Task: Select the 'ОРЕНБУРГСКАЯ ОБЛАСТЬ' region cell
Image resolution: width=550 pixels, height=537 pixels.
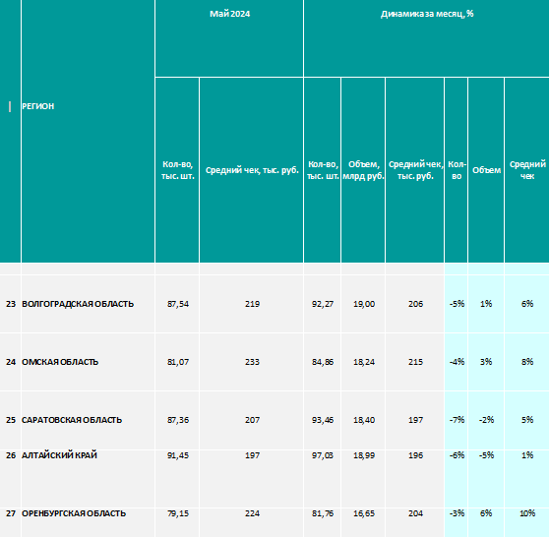Action: tap(88, 522)
